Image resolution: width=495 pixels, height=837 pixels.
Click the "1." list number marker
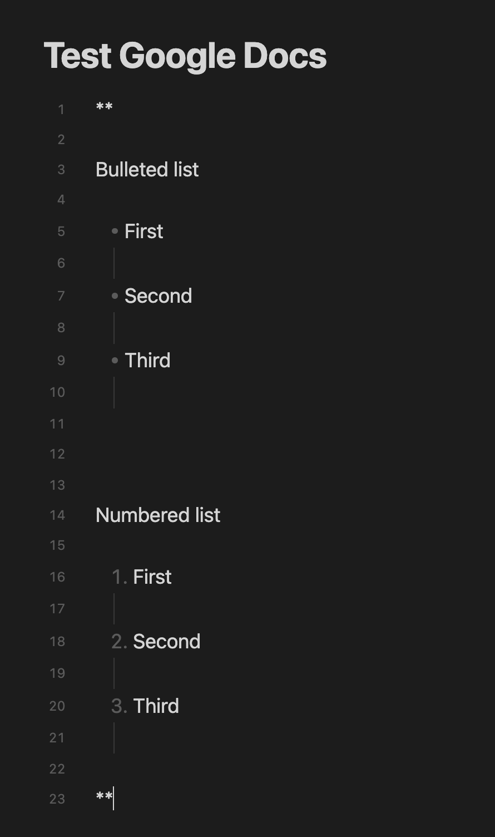tap(120, 577)
